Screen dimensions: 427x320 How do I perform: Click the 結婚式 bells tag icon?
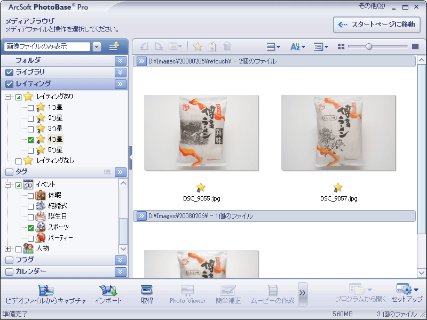[x=41, y=206]
